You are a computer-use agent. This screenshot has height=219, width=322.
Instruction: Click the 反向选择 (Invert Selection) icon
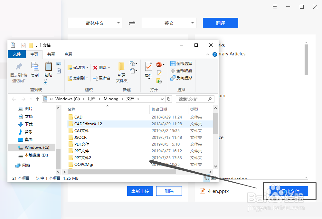point(173,78)
